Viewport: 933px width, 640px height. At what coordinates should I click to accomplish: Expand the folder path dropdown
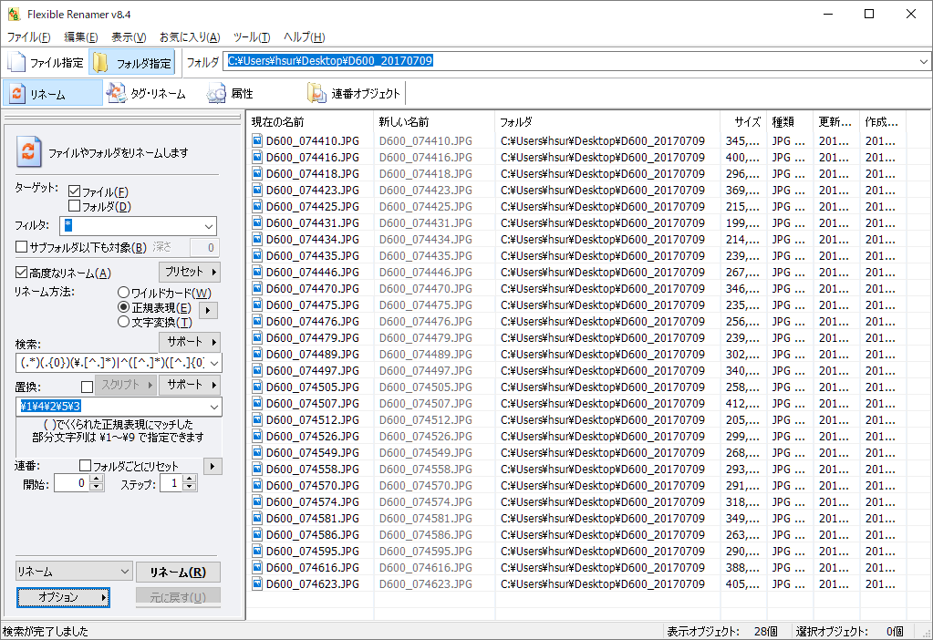point(924,61)
